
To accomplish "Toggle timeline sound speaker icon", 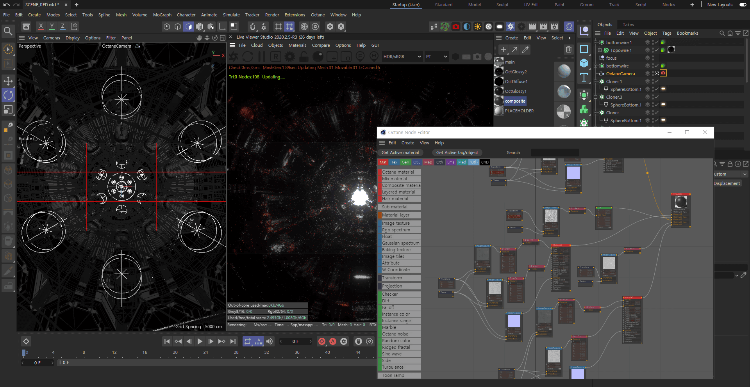I will (270, 341).
